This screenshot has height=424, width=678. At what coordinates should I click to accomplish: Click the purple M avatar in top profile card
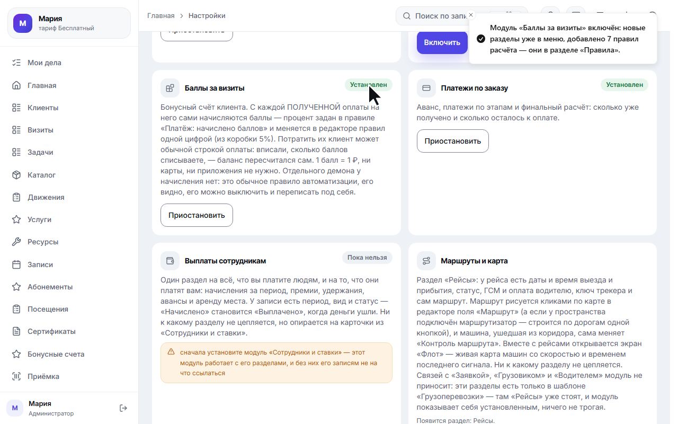pyautogui.click(x=23, y=23)
